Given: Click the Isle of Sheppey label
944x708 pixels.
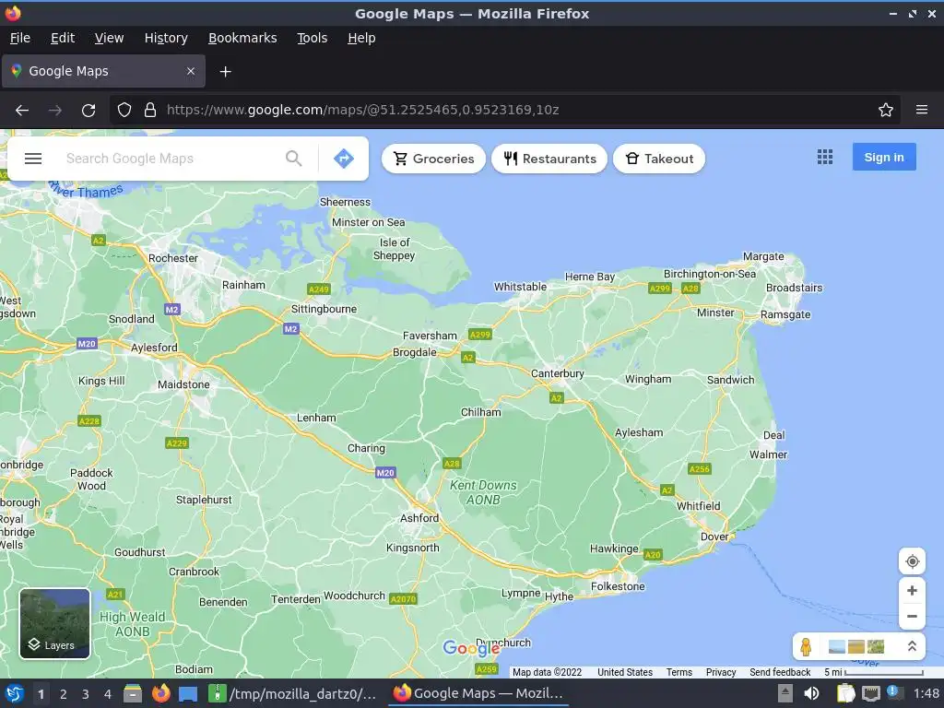Looking at the screenshot, I should pyautogui.click(x=395, y=249).
